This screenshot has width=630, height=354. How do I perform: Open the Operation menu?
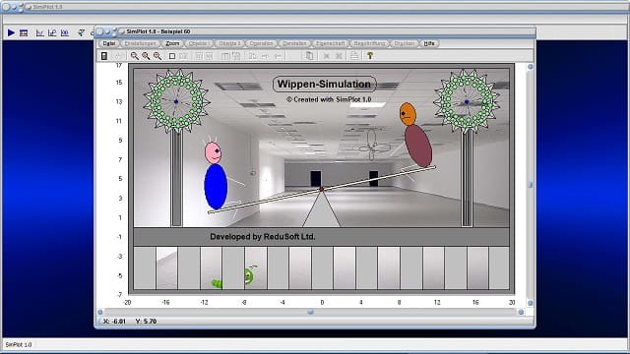pos(261,43)
